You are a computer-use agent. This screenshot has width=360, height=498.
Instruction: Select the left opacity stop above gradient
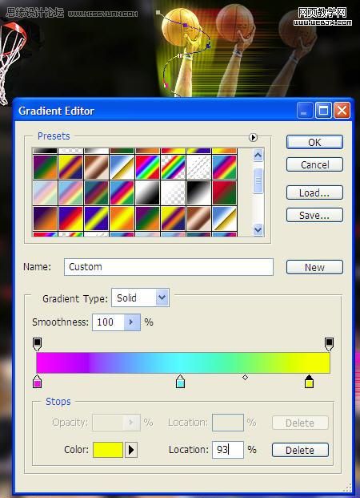point(37,344)
